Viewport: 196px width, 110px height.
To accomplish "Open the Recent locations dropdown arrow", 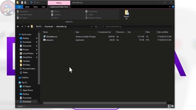I will [25, 27].
